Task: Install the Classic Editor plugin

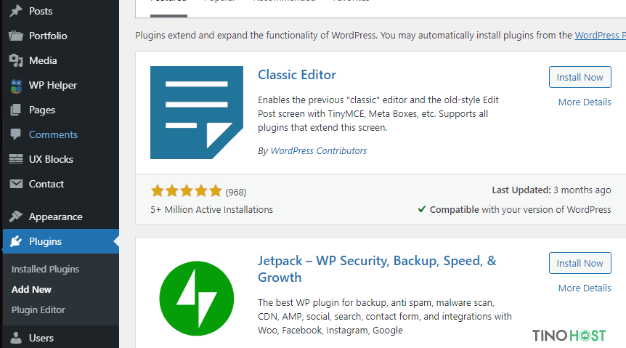Action: pyautogui.click(x=580, y=77)
